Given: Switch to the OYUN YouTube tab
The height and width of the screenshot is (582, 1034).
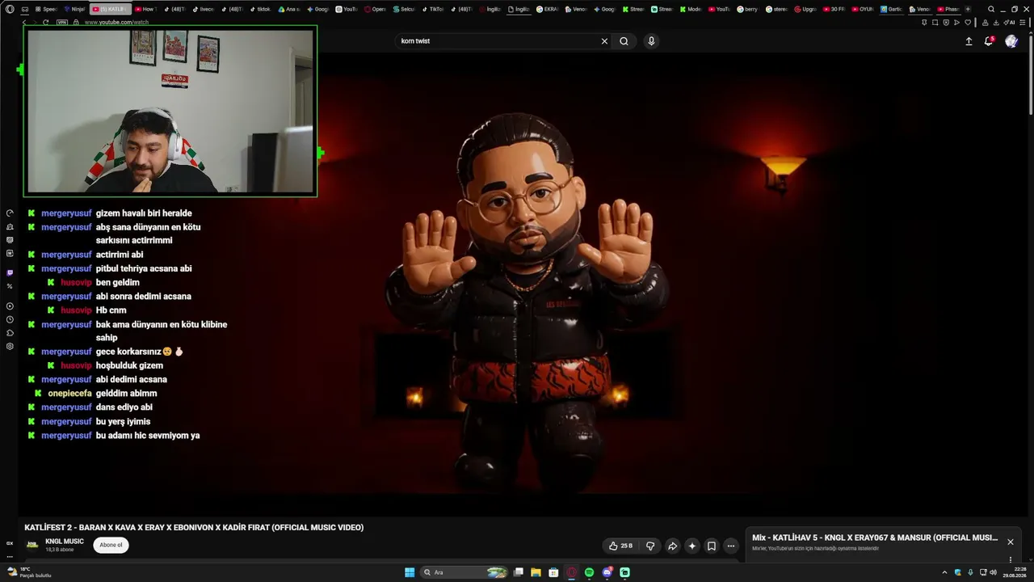Looking at the screenshot, I should [x=863, y=9].
